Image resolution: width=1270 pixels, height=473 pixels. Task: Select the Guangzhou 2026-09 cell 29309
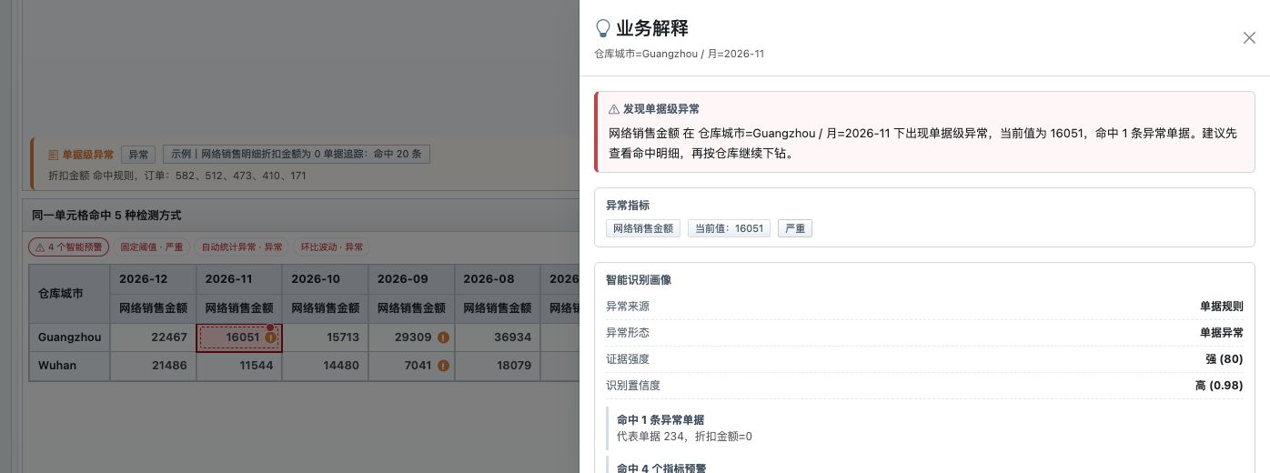pos(411,337)
